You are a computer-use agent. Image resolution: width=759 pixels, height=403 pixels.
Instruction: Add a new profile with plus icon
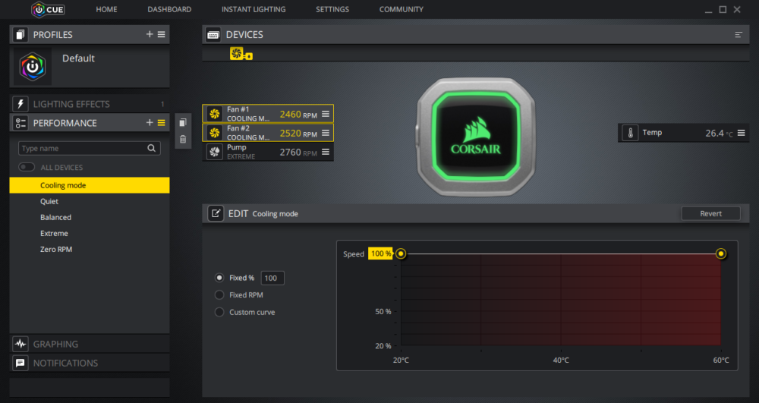click(149, 34)
